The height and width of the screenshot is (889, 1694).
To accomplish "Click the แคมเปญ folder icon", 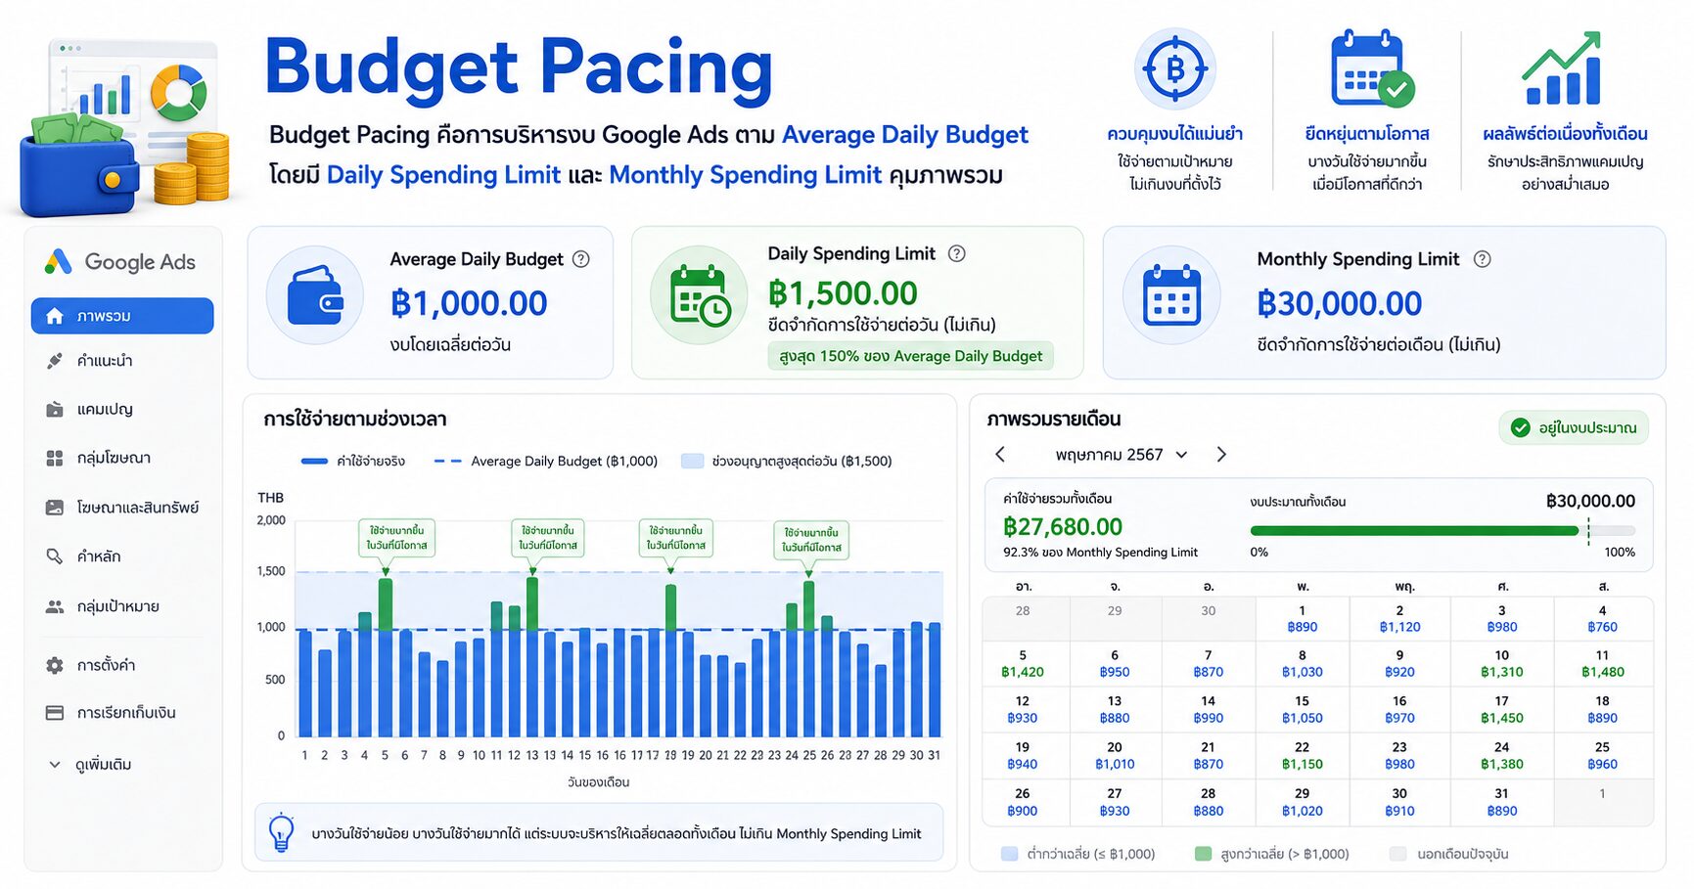I will click(55, 410).
